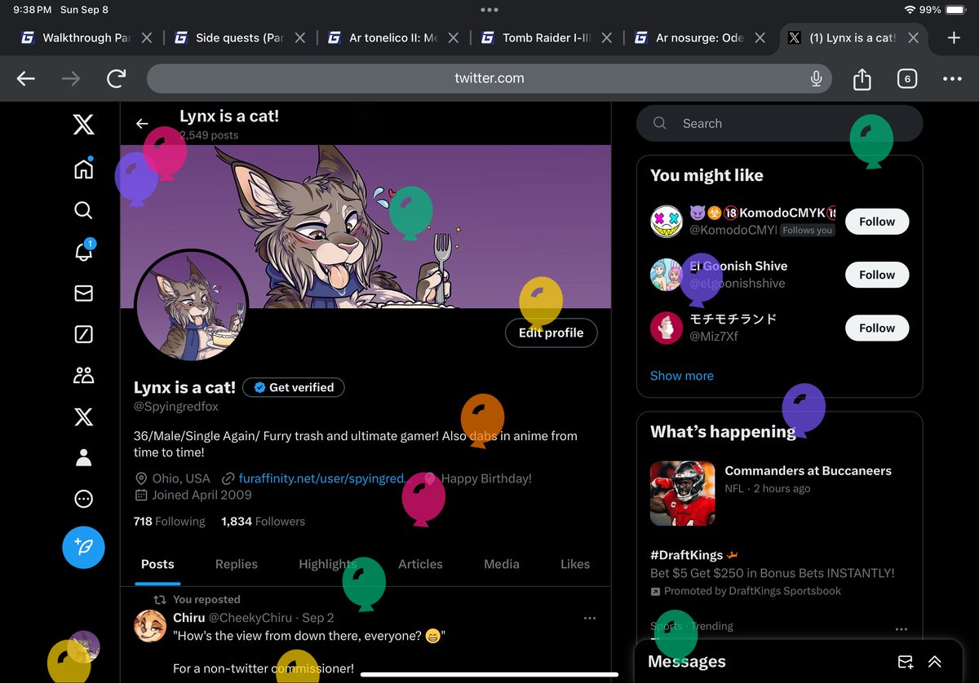
Task: Expand the Messages panel with the chevron
Action: coord(934,660)
